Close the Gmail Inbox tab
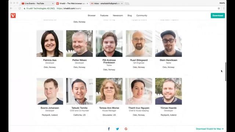Image resolution: width=235 pixels, height=132 pixels. (122, 3)
